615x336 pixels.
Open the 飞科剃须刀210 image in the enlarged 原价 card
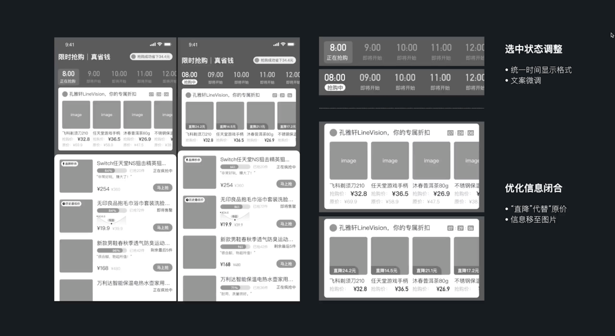point(348,160)
